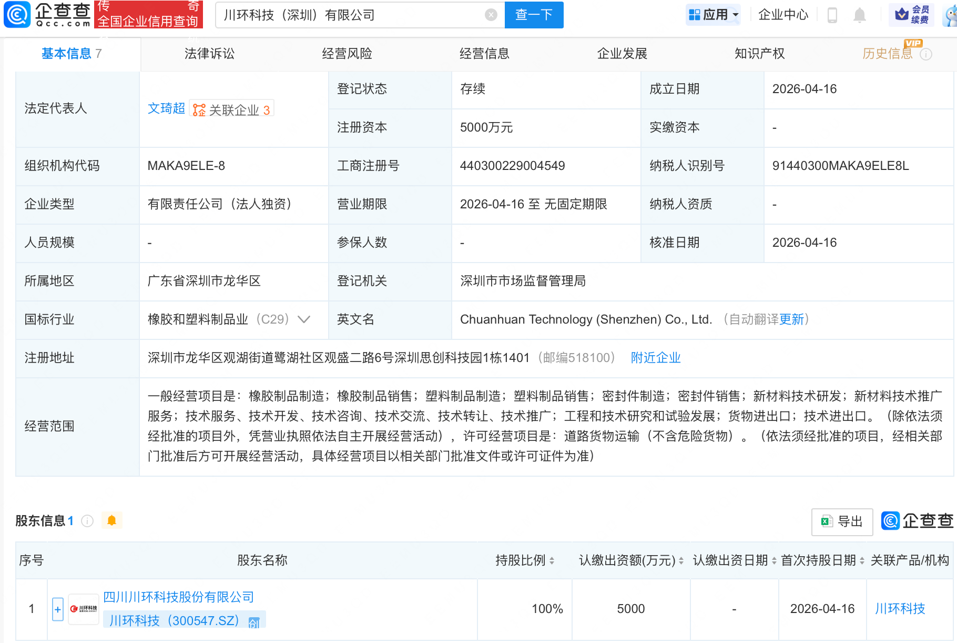
Task: Toggle 认缴出资额 column sorting
Action: coord(680,560)
